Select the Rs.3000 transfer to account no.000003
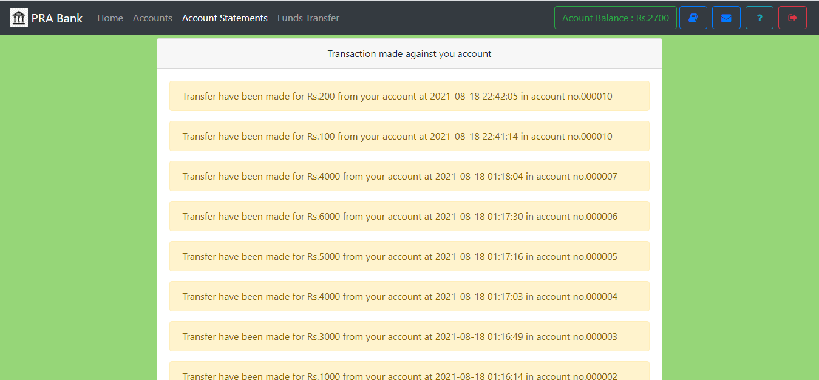 409,336
